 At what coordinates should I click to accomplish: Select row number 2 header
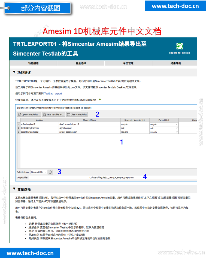coord(19,128)
